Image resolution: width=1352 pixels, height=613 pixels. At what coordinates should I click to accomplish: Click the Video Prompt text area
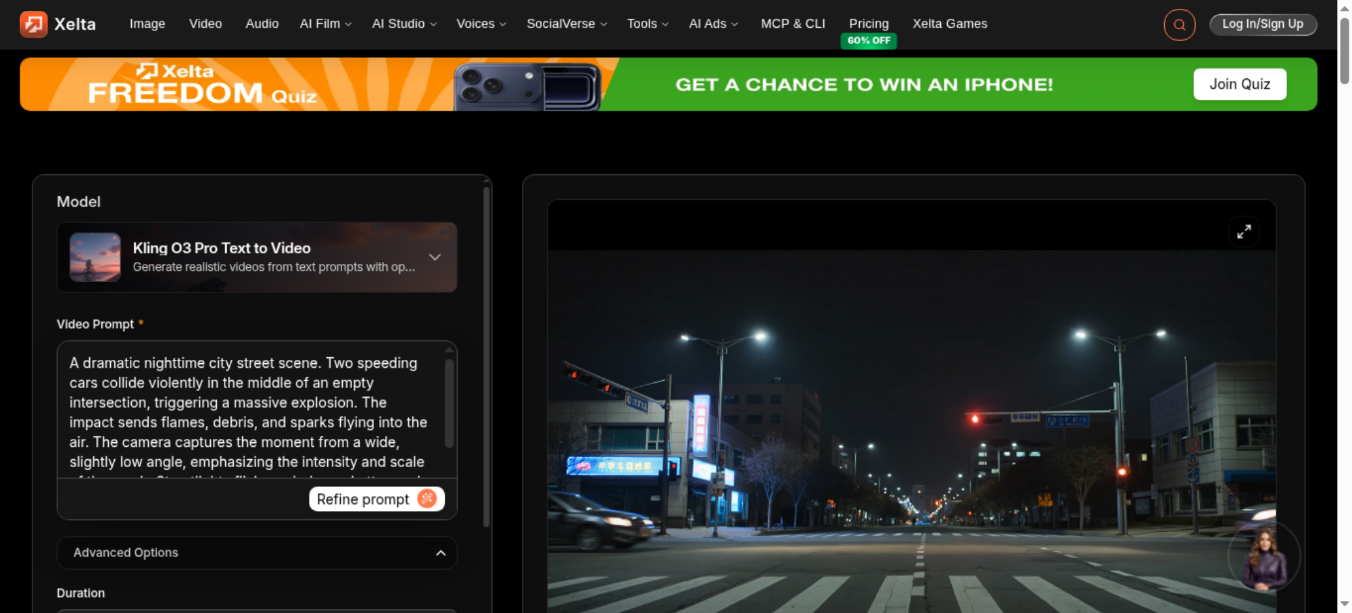click(x=251, y=410)
